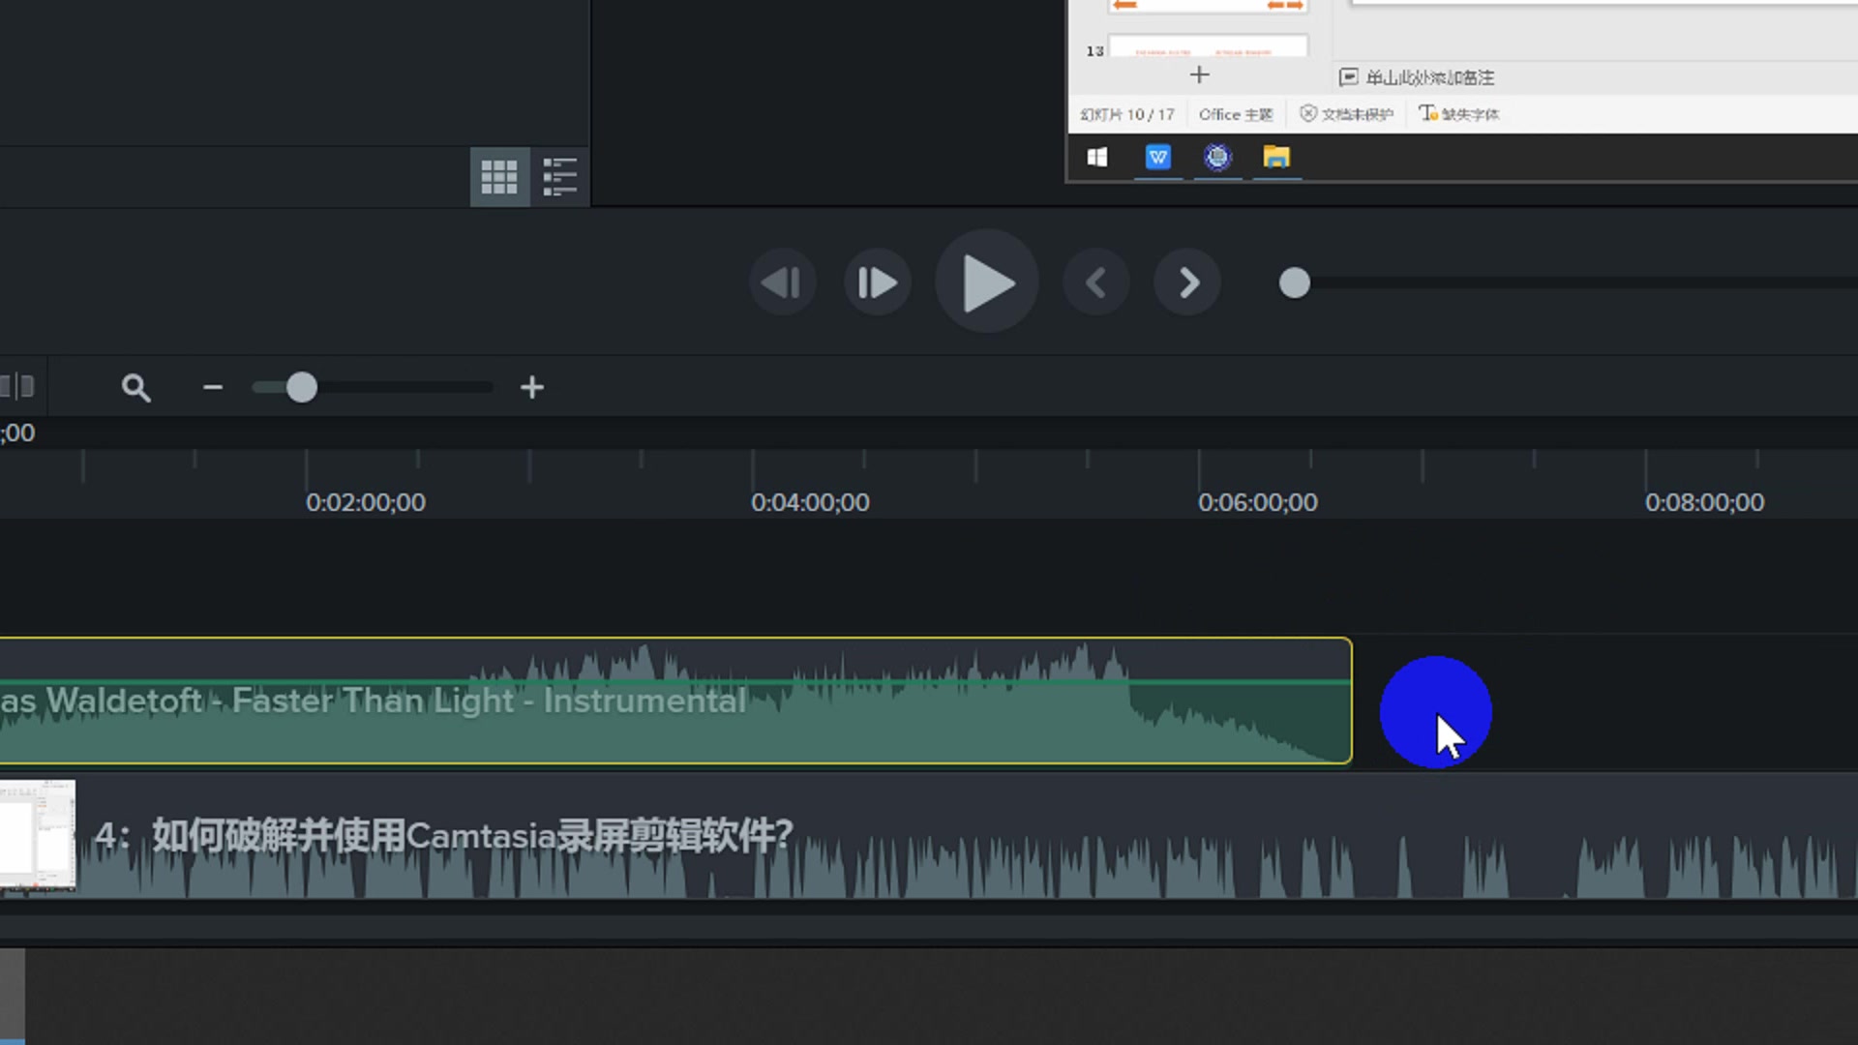Screen dimensions: 1858x1045
Task: Click the timeline zoom magnifier icon
Action: click(x=135, y=388)
